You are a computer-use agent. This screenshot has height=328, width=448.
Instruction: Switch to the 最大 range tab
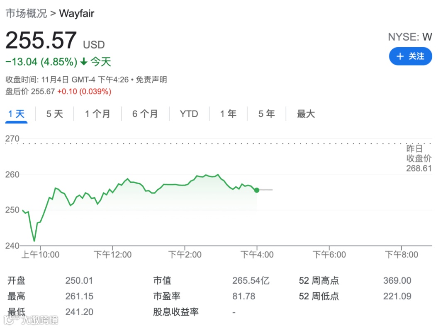(x=306, y=114)
